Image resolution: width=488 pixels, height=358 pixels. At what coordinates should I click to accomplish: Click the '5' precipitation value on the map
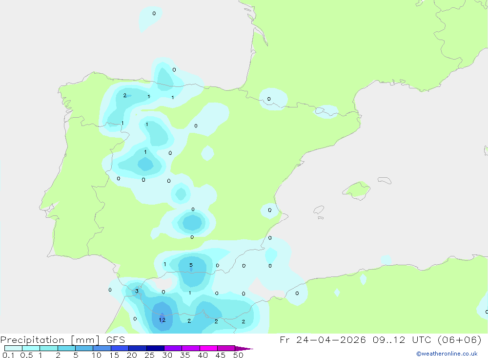tap(191, 265)
